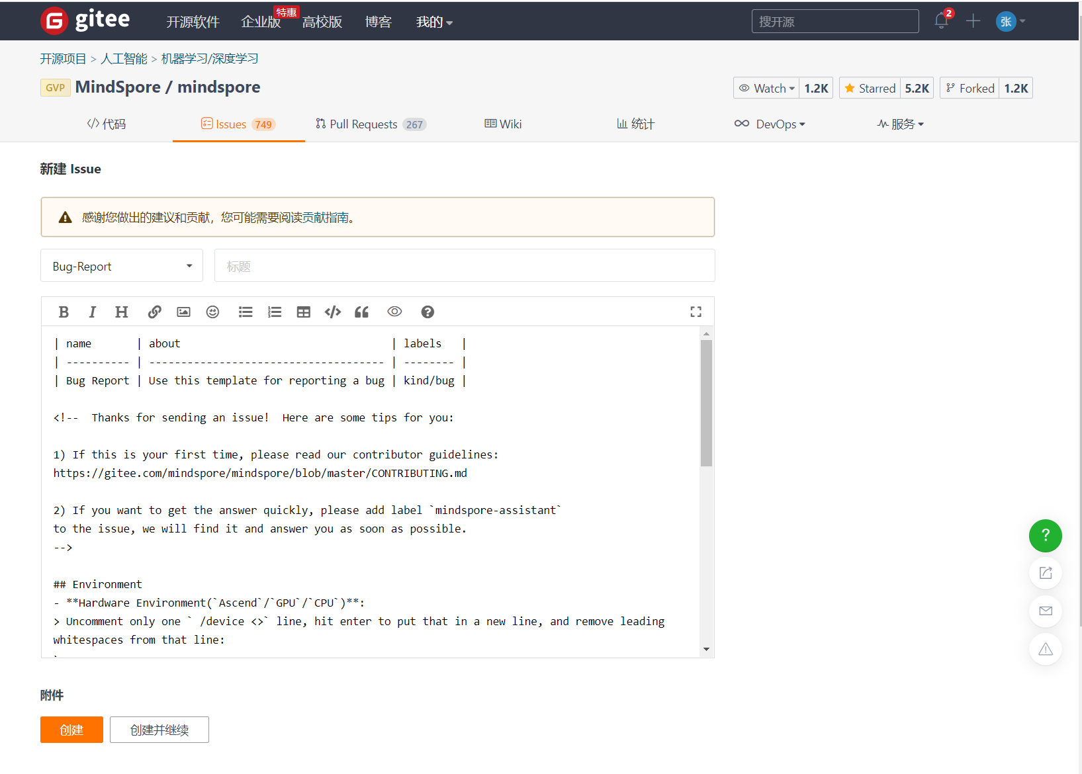Open the MindSpore organization link
This screenshot has height=774, width=1082.
118,87
